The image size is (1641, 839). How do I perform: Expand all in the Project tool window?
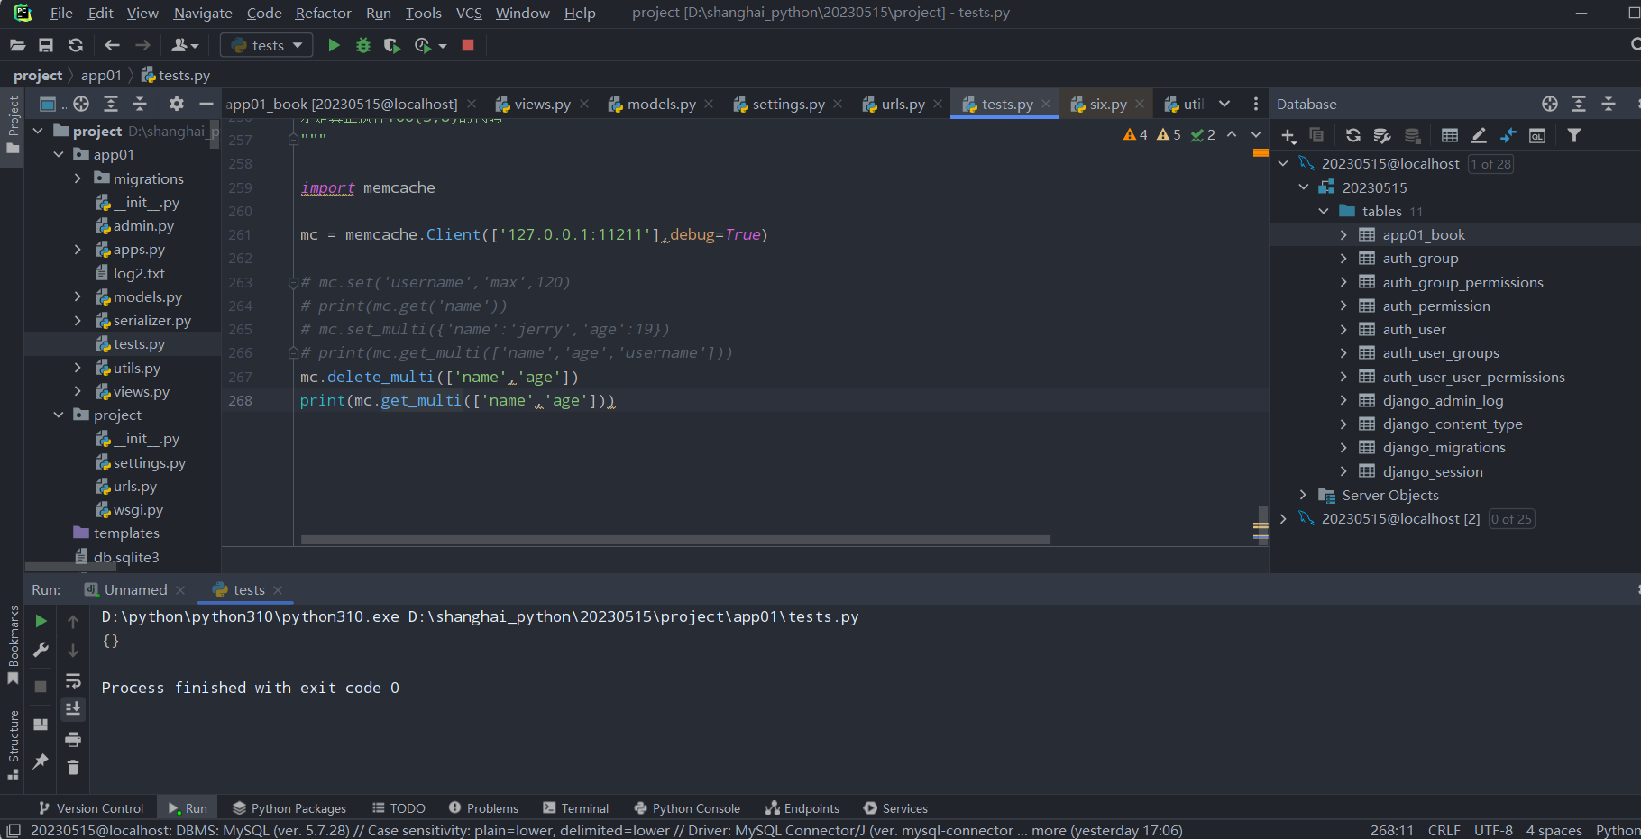pos(111,104)
